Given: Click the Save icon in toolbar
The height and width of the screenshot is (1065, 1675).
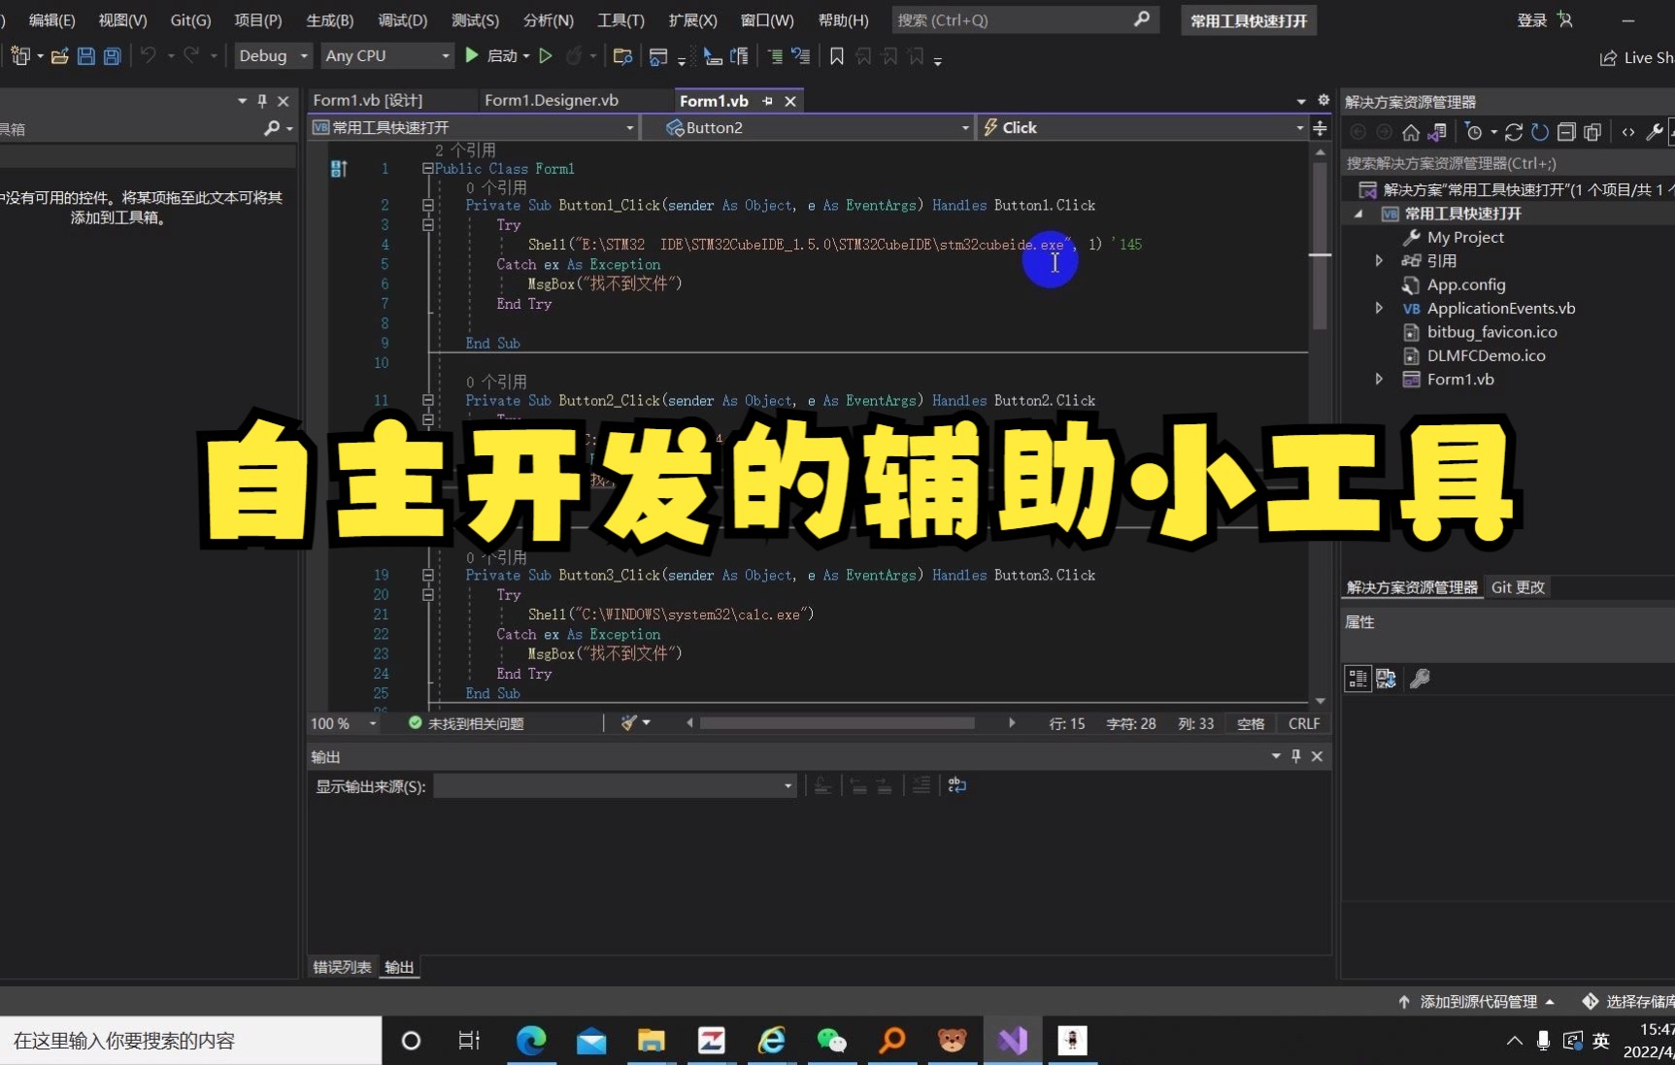Looking at the screenshot, I should (86, 56).
